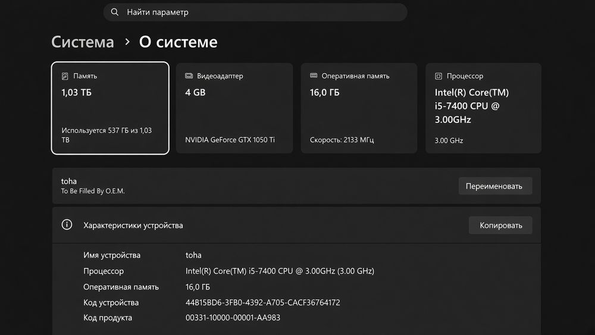Click the 'Процессор' row label in specs

[x=103, y=271]
